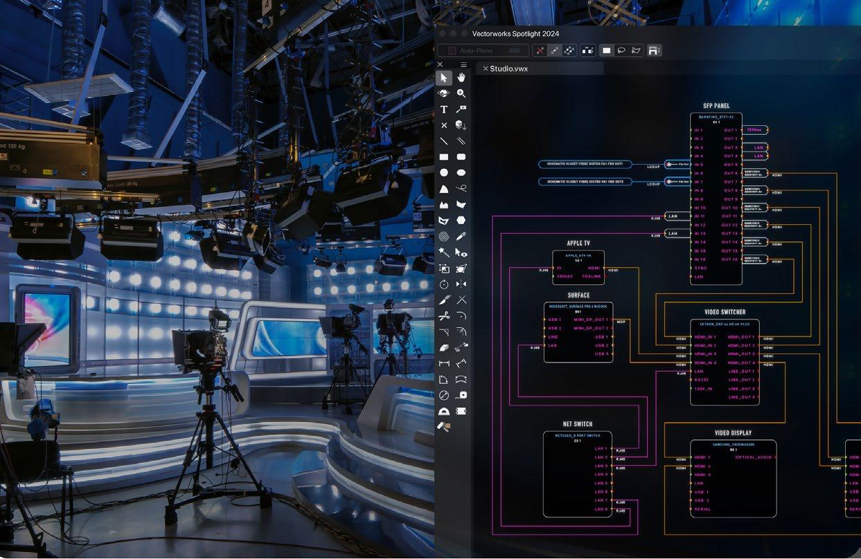Select the Rounded Rectangle tool
Viewport: 861px width, 559px height.
coord(461,157)
